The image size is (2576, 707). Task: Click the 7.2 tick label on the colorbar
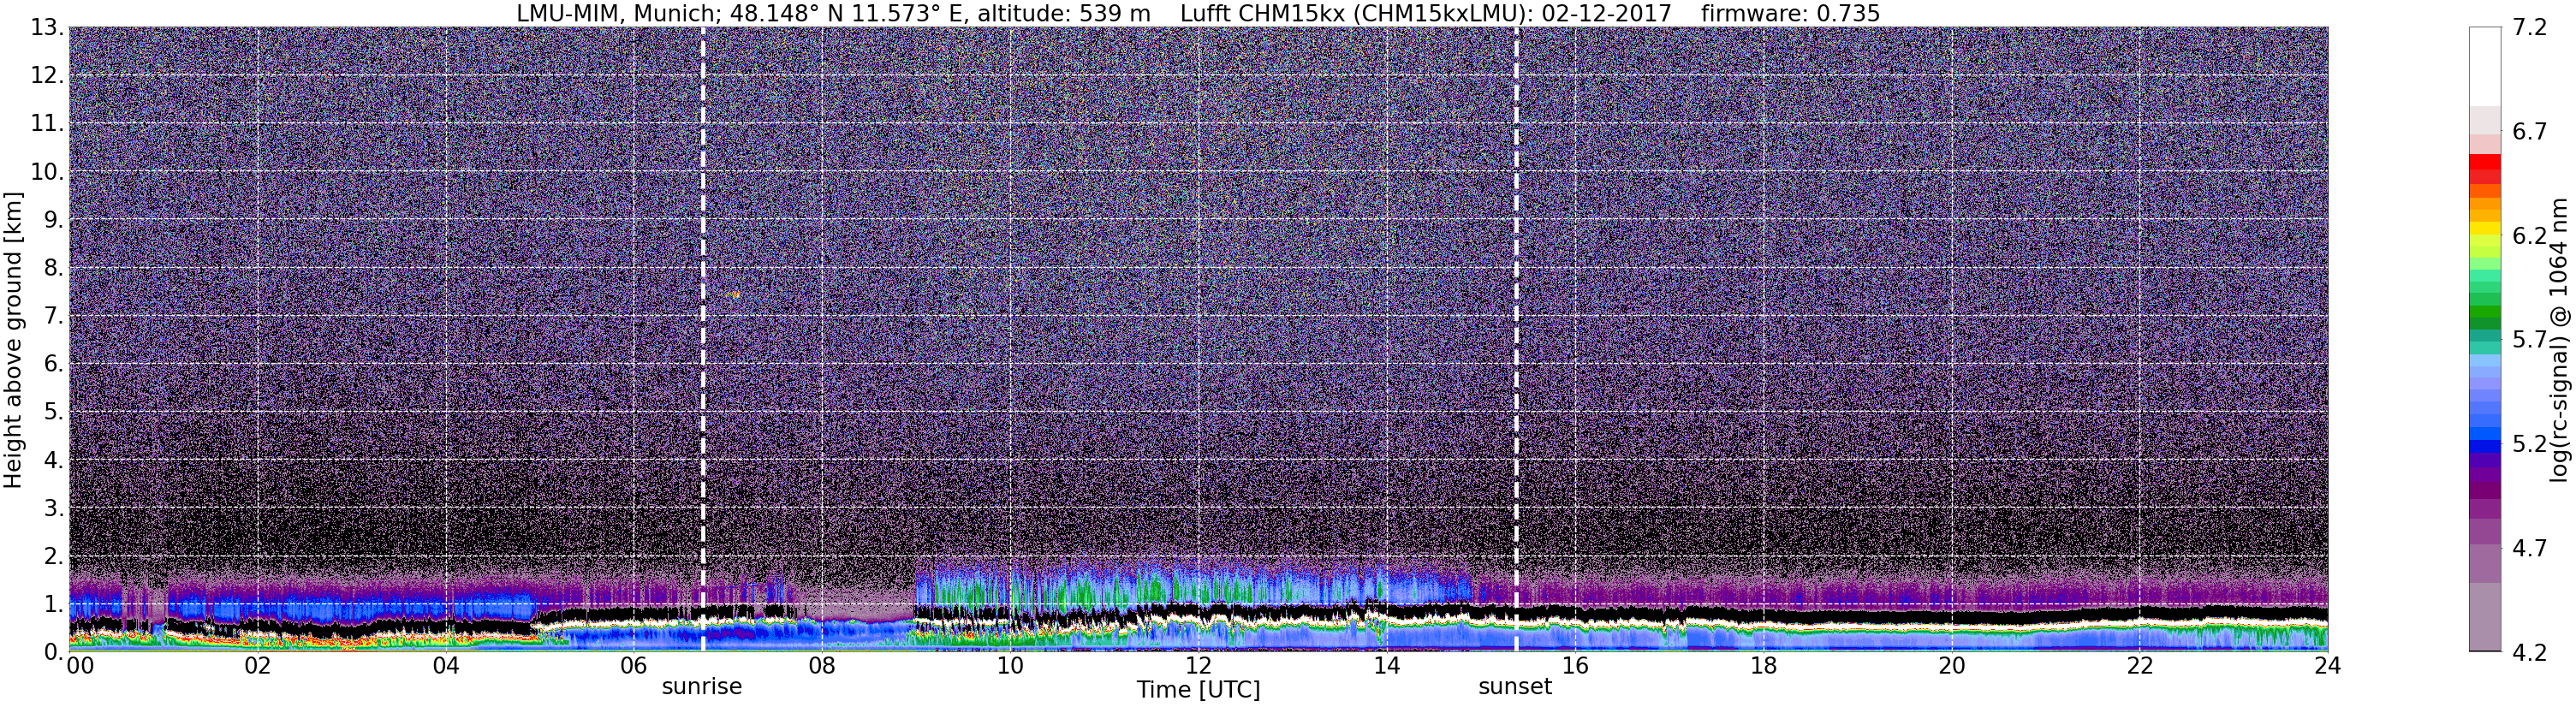click(x=2529, y=28)
